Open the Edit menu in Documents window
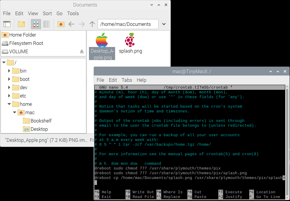Screen dimensions: 290x201 (x=19, y=13)
